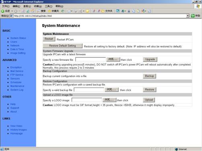Click into the address bar URL field
Image resolution: width=202 pixels, height=151 pixels.
point(99,16)
